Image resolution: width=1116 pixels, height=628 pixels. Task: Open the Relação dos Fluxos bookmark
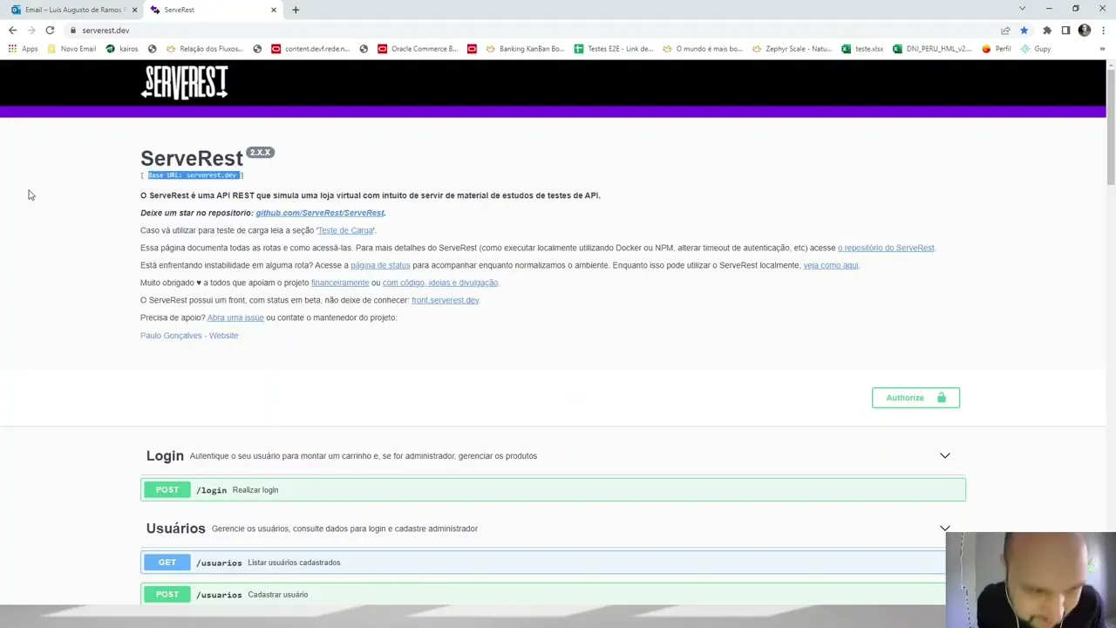pos(205,49)
